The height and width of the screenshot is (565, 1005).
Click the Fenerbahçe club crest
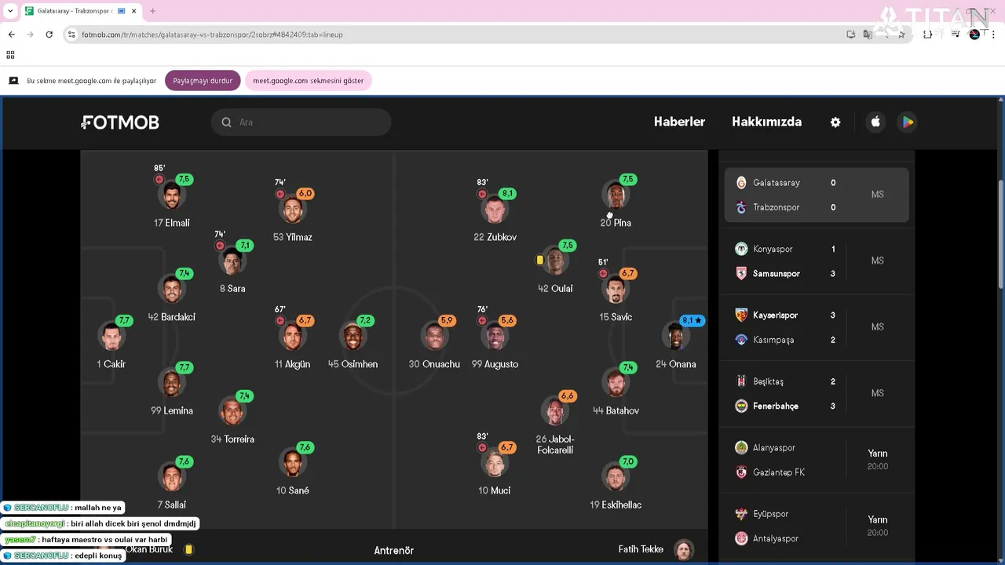tap(741, 406)
